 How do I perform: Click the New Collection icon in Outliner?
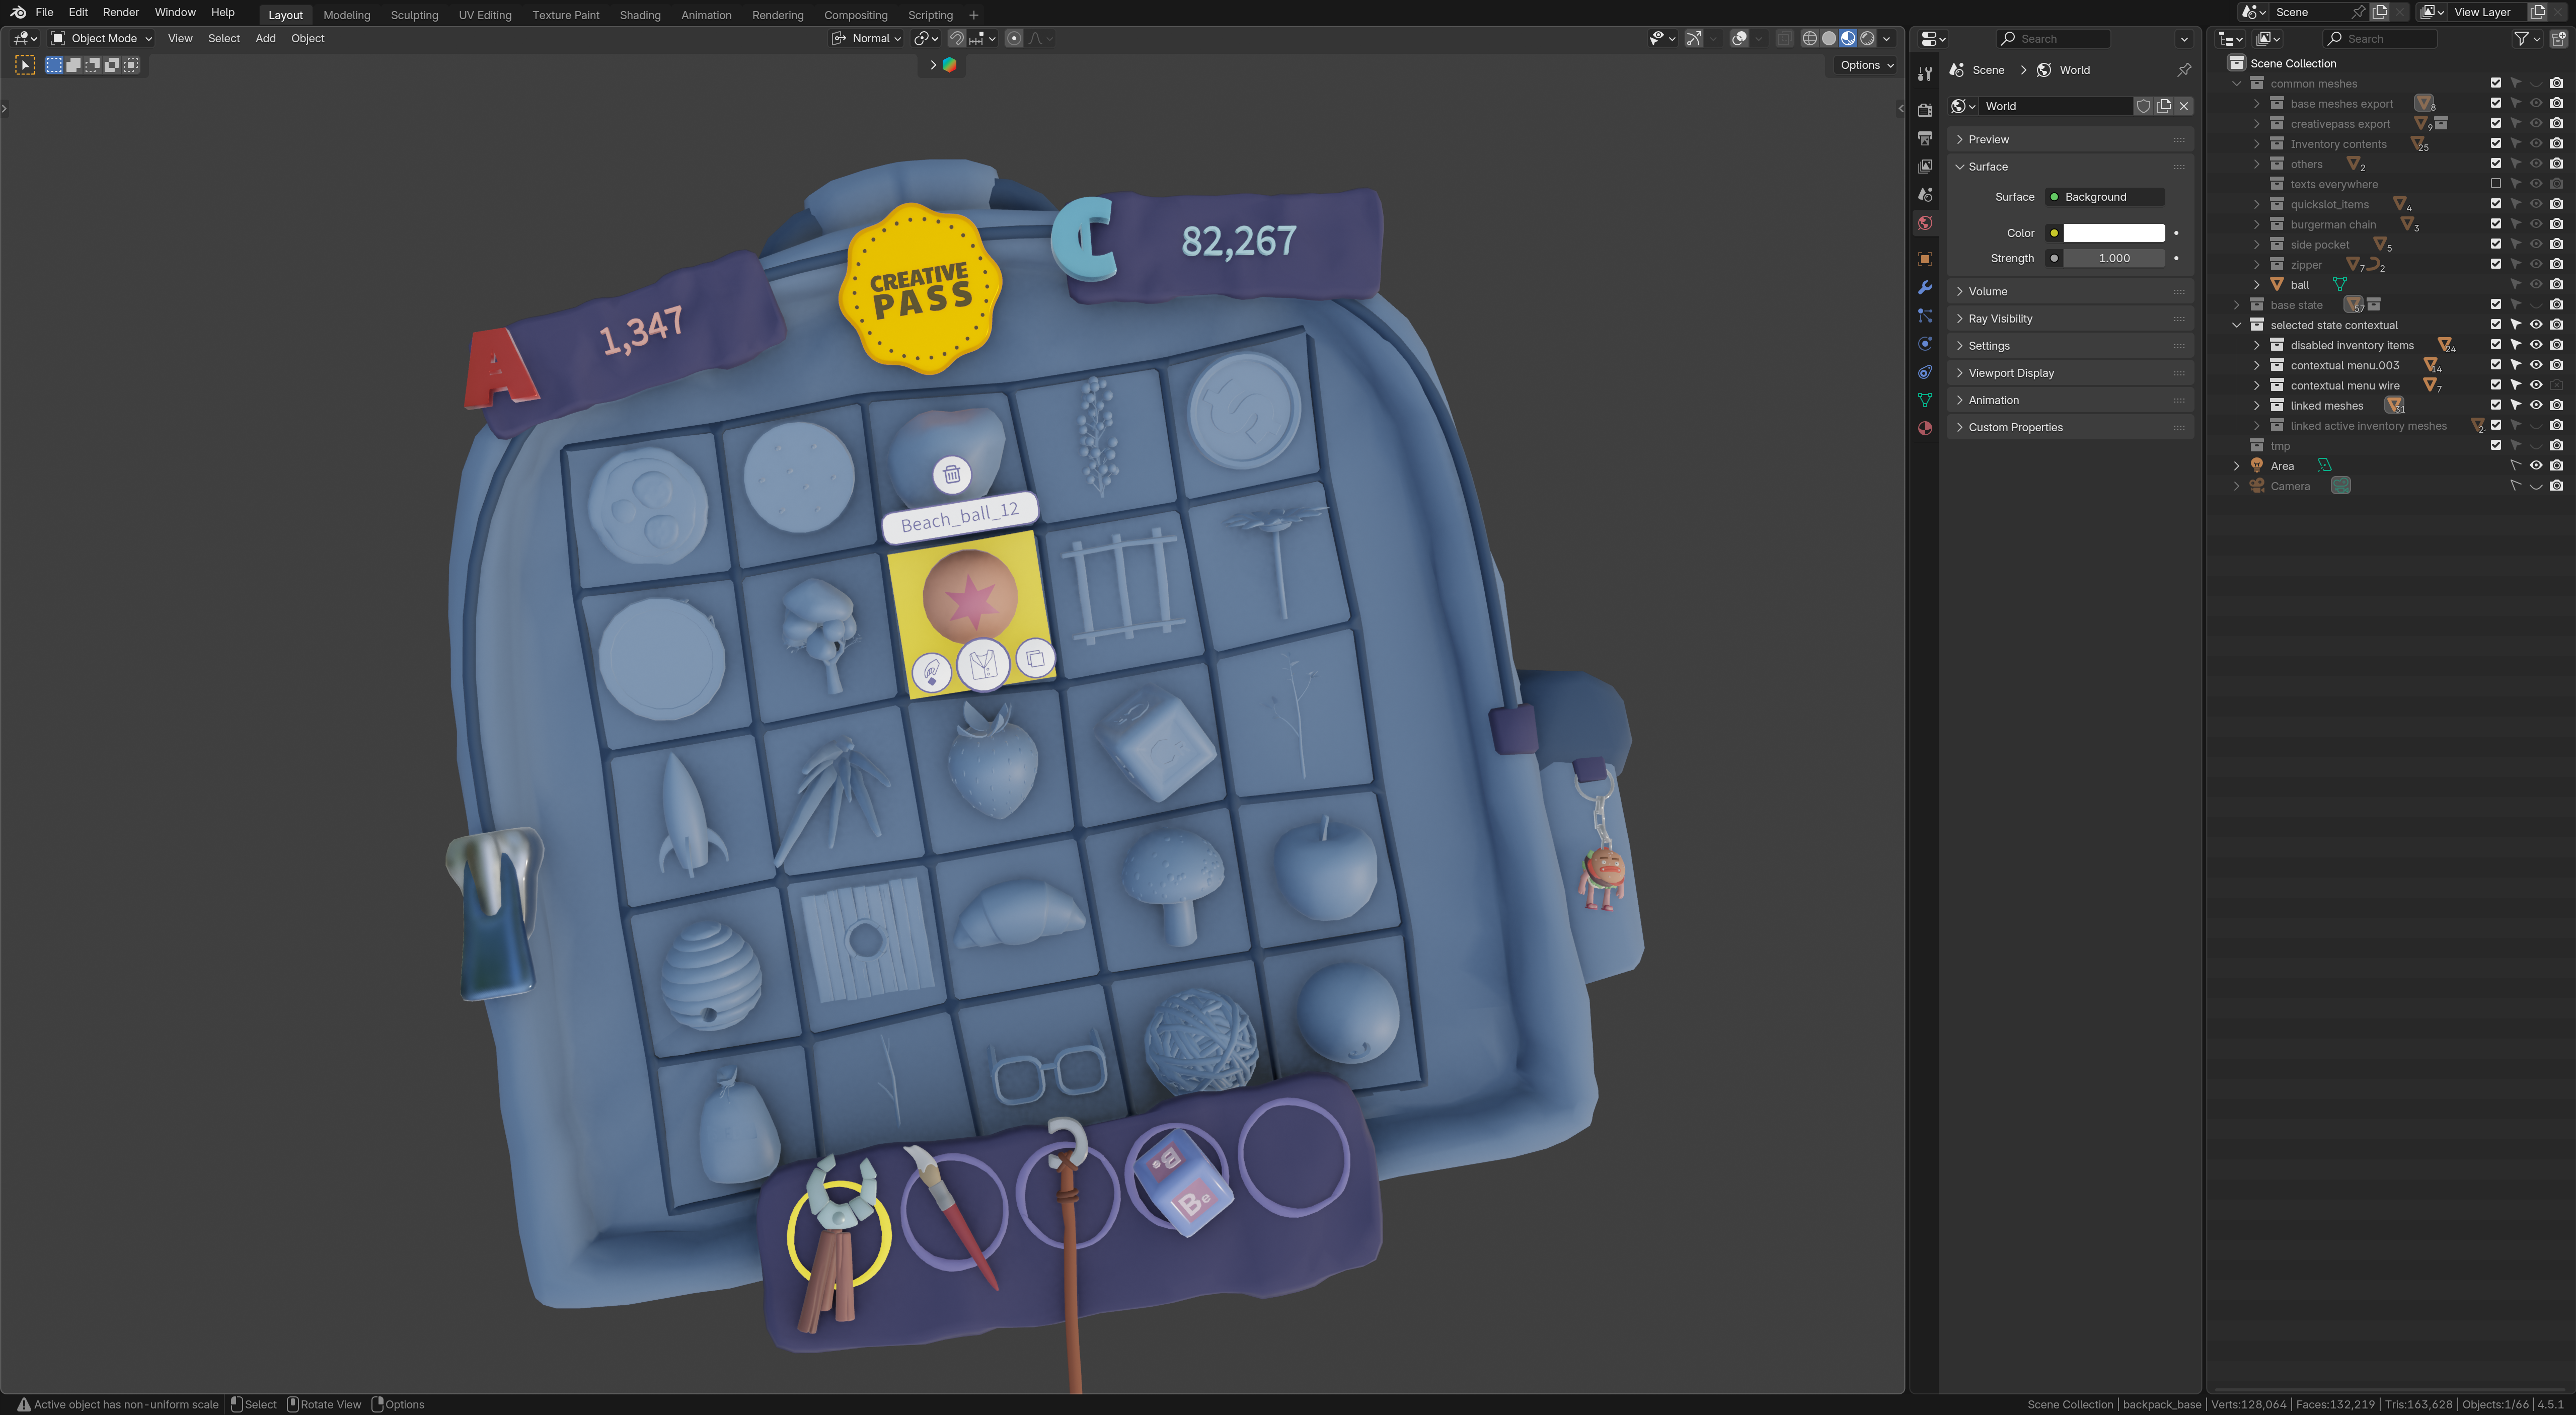pyautogui.click(x=2558, y=38)
